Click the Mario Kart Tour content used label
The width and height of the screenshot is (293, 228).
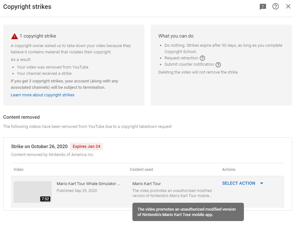(x=146, y=184)
